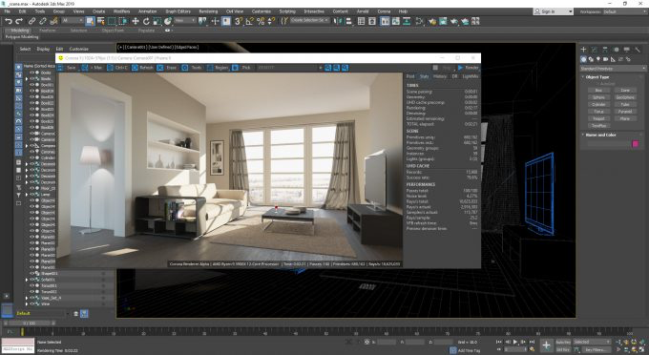649x355 pixels.
Task: Open the Render Setup teapot icon
Action: point(432,21)
